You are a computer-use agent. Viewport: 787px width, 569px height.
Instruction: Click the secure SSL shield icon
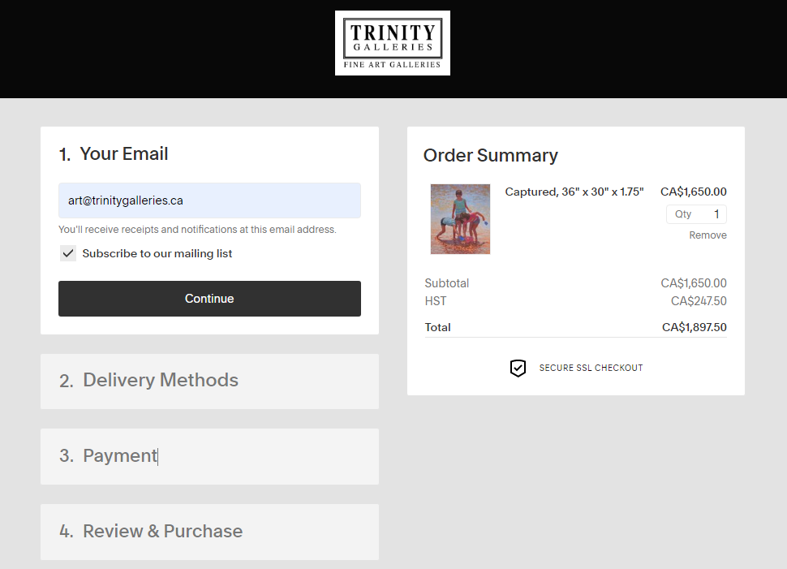click(x=518, y=369)
